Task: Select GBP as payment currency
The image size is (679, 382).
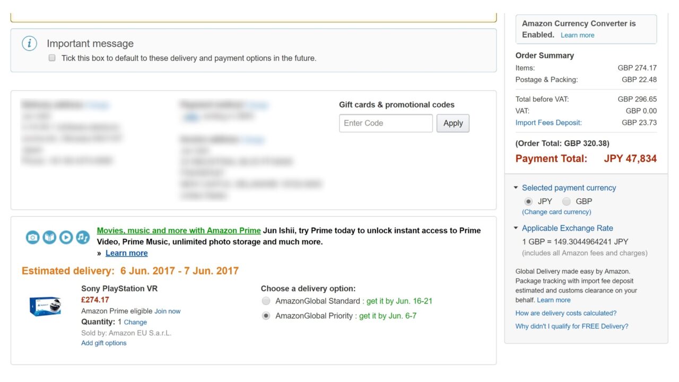Action: (567, 202)
